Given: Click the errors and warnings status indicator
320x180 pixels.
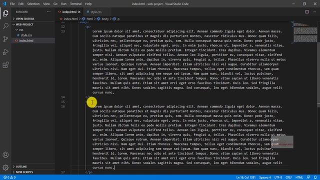Looking at the screenshot, I should 9,177.
